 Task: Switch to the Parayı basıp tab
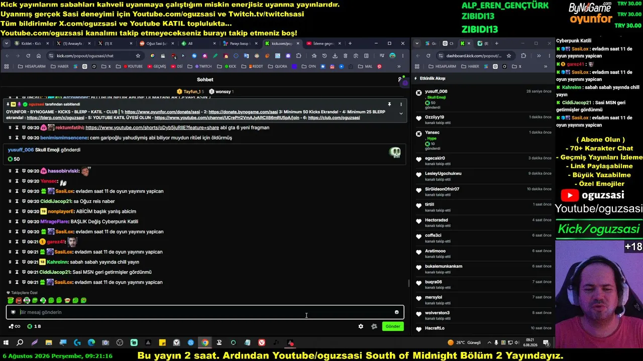click(240, 44)
